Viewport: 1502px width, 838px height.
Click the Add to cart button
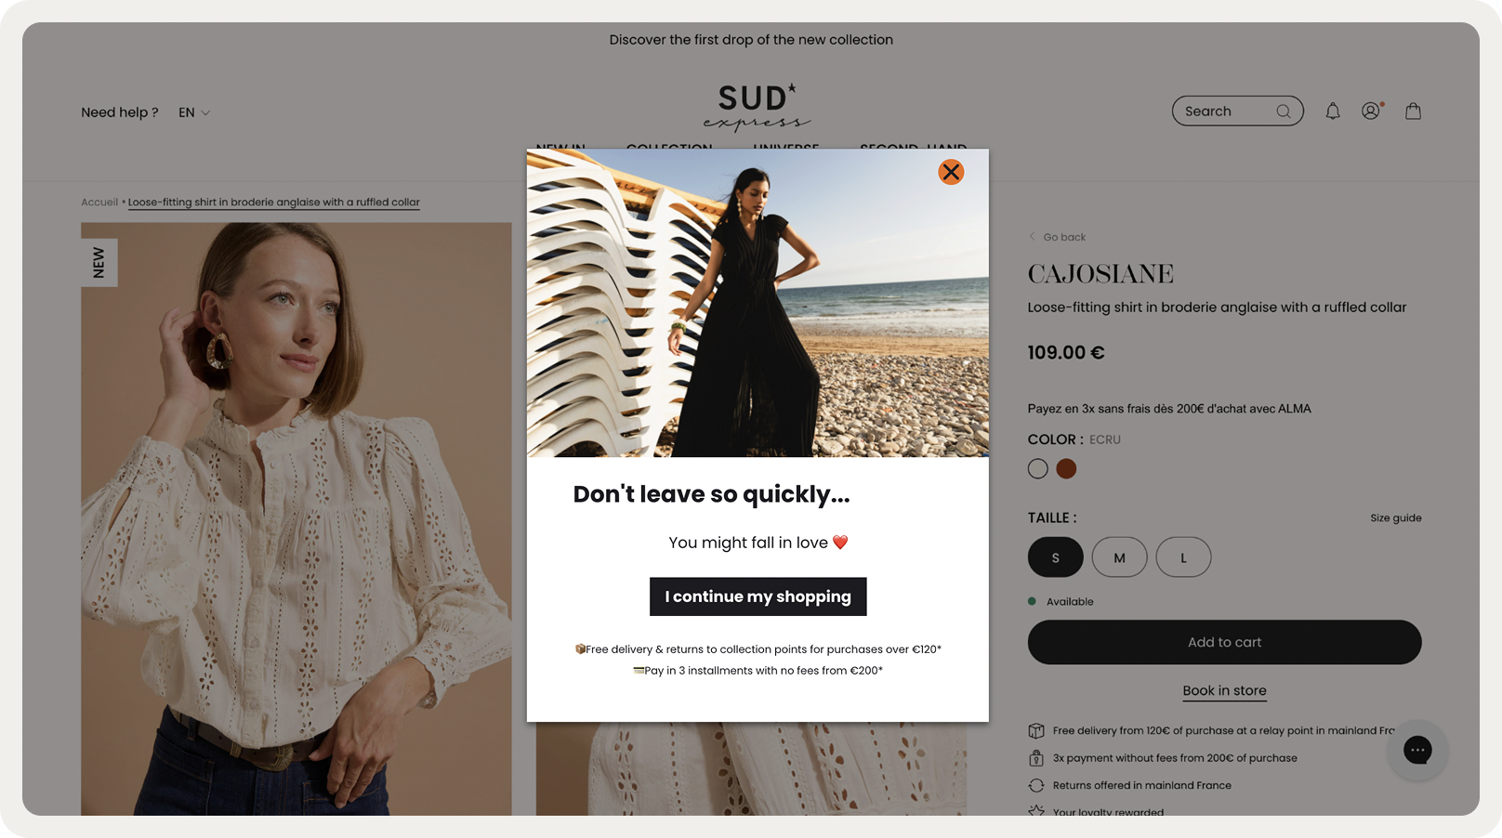point(1224,642)
